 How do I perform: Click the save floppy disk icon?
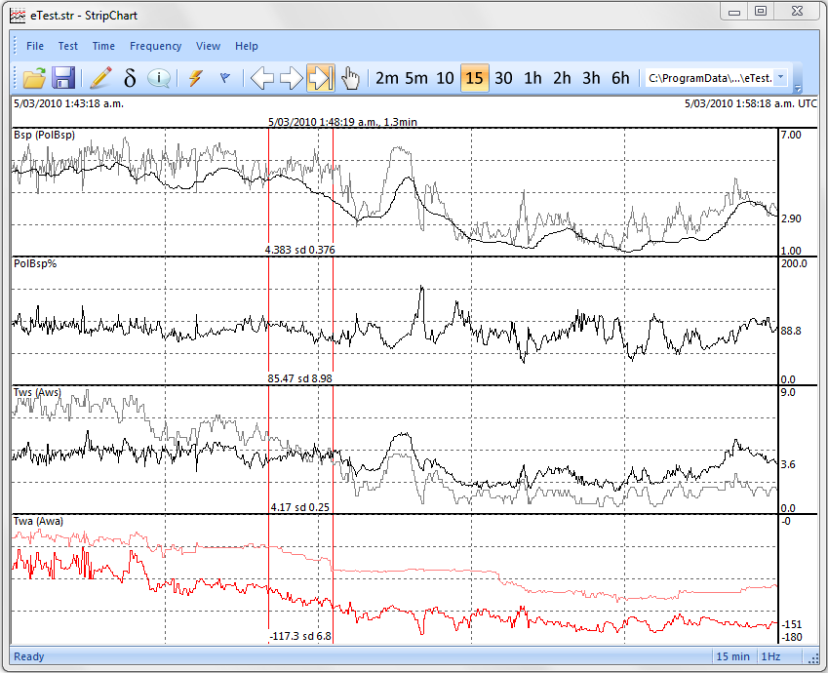(x=64, y=78)
